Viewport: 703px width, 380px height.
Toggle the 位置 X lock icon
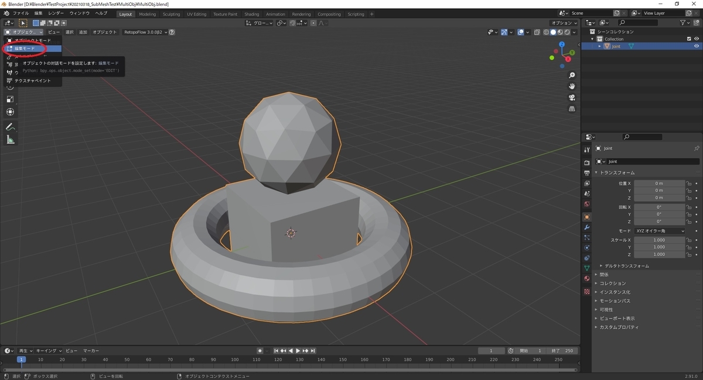tap(689, 184)
